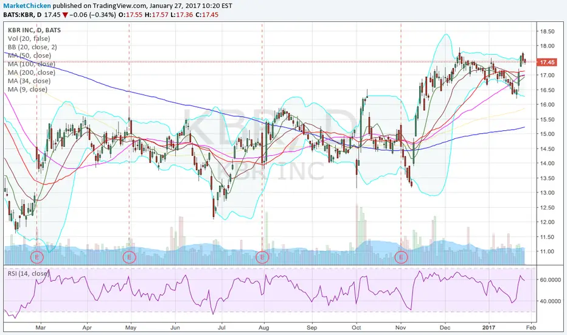Image resolution: width=567 pixels, height=335 pixels.
Task: Select the Vol (20, false) indicator label
Action: coord(29,38)
